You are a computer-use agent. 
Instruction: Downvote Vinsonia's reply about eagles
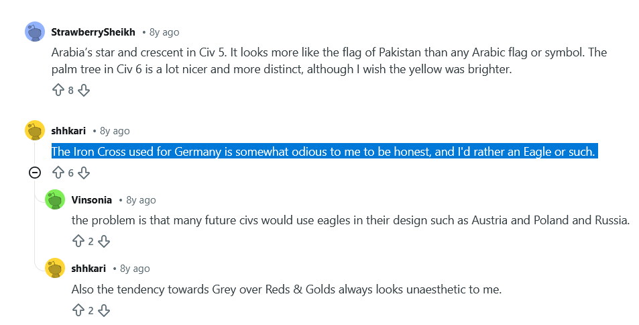coord(104,241)
